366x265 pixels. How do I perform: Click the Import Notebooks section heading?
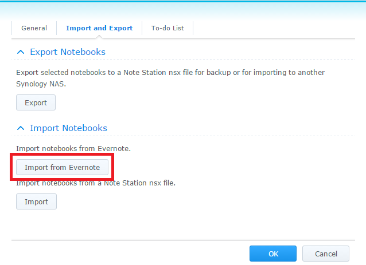pyautogui.click(x=69, y=128)
